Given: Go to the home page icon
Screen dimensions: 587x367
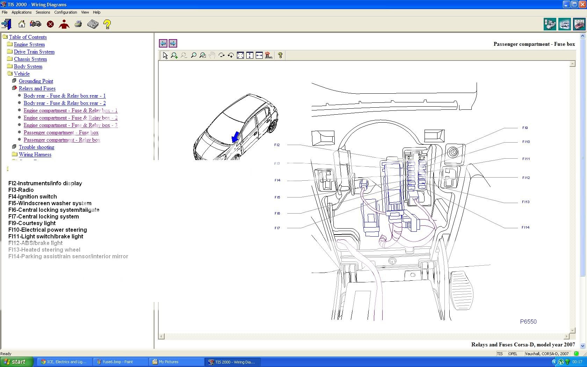Looking at the screenshot, I should (22, 24).
